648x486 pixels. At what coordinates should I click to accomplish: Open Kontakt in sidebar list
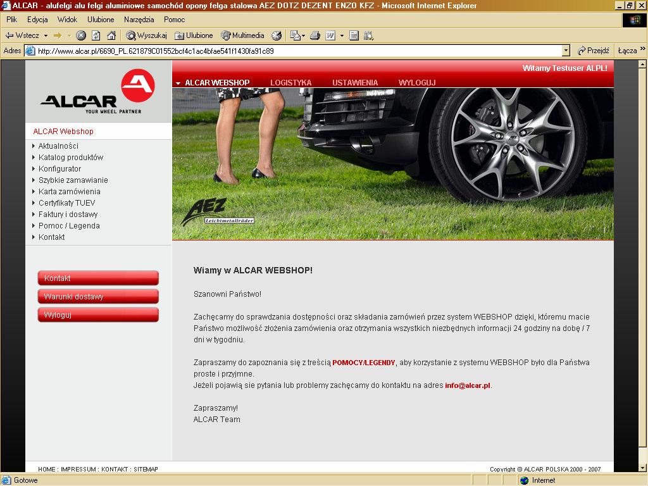[x=52, y=237]
